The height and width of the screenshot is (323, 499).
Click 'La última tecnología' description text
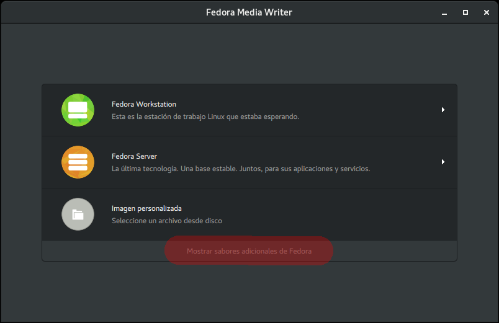(x=241, y=169)
